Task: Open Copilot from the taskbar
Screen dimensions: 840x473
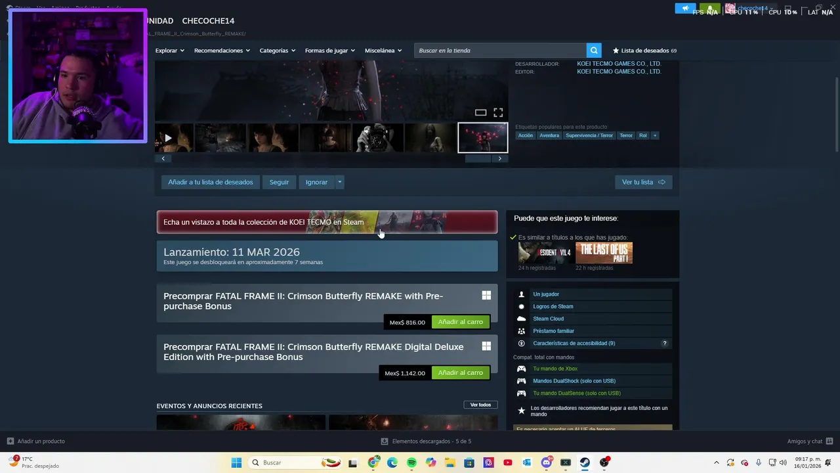Action: point(430,462)
